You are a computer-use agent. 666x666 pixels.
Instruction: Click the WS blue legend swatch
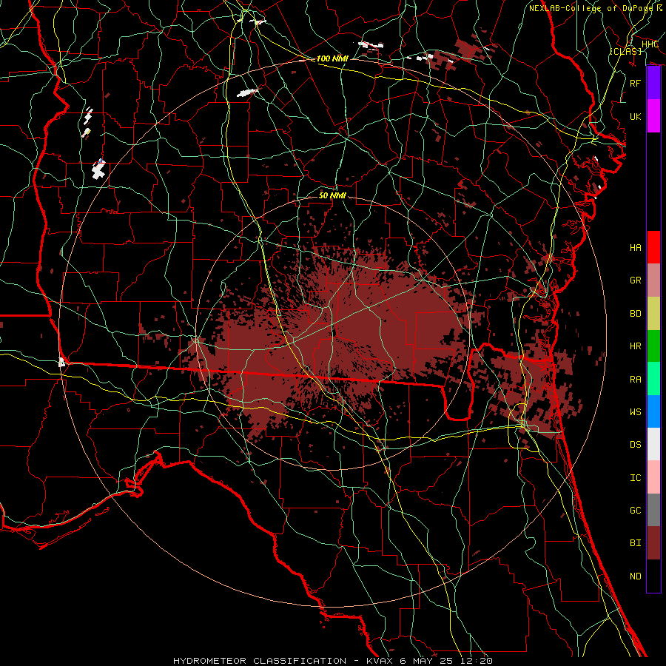[653, 411]
